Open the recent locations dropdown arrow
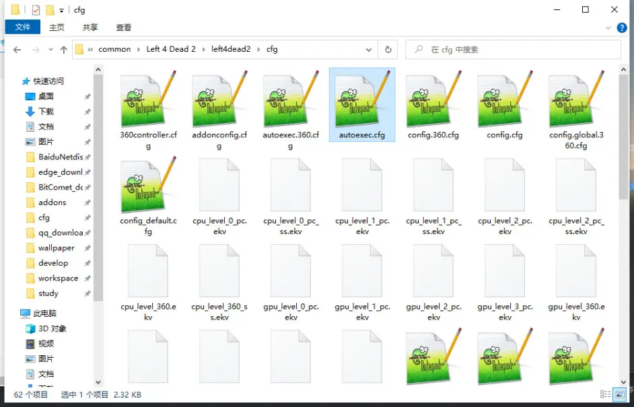The height and width of the screenshot is (407, 634). pyautogui.click(x=50, y=50)
